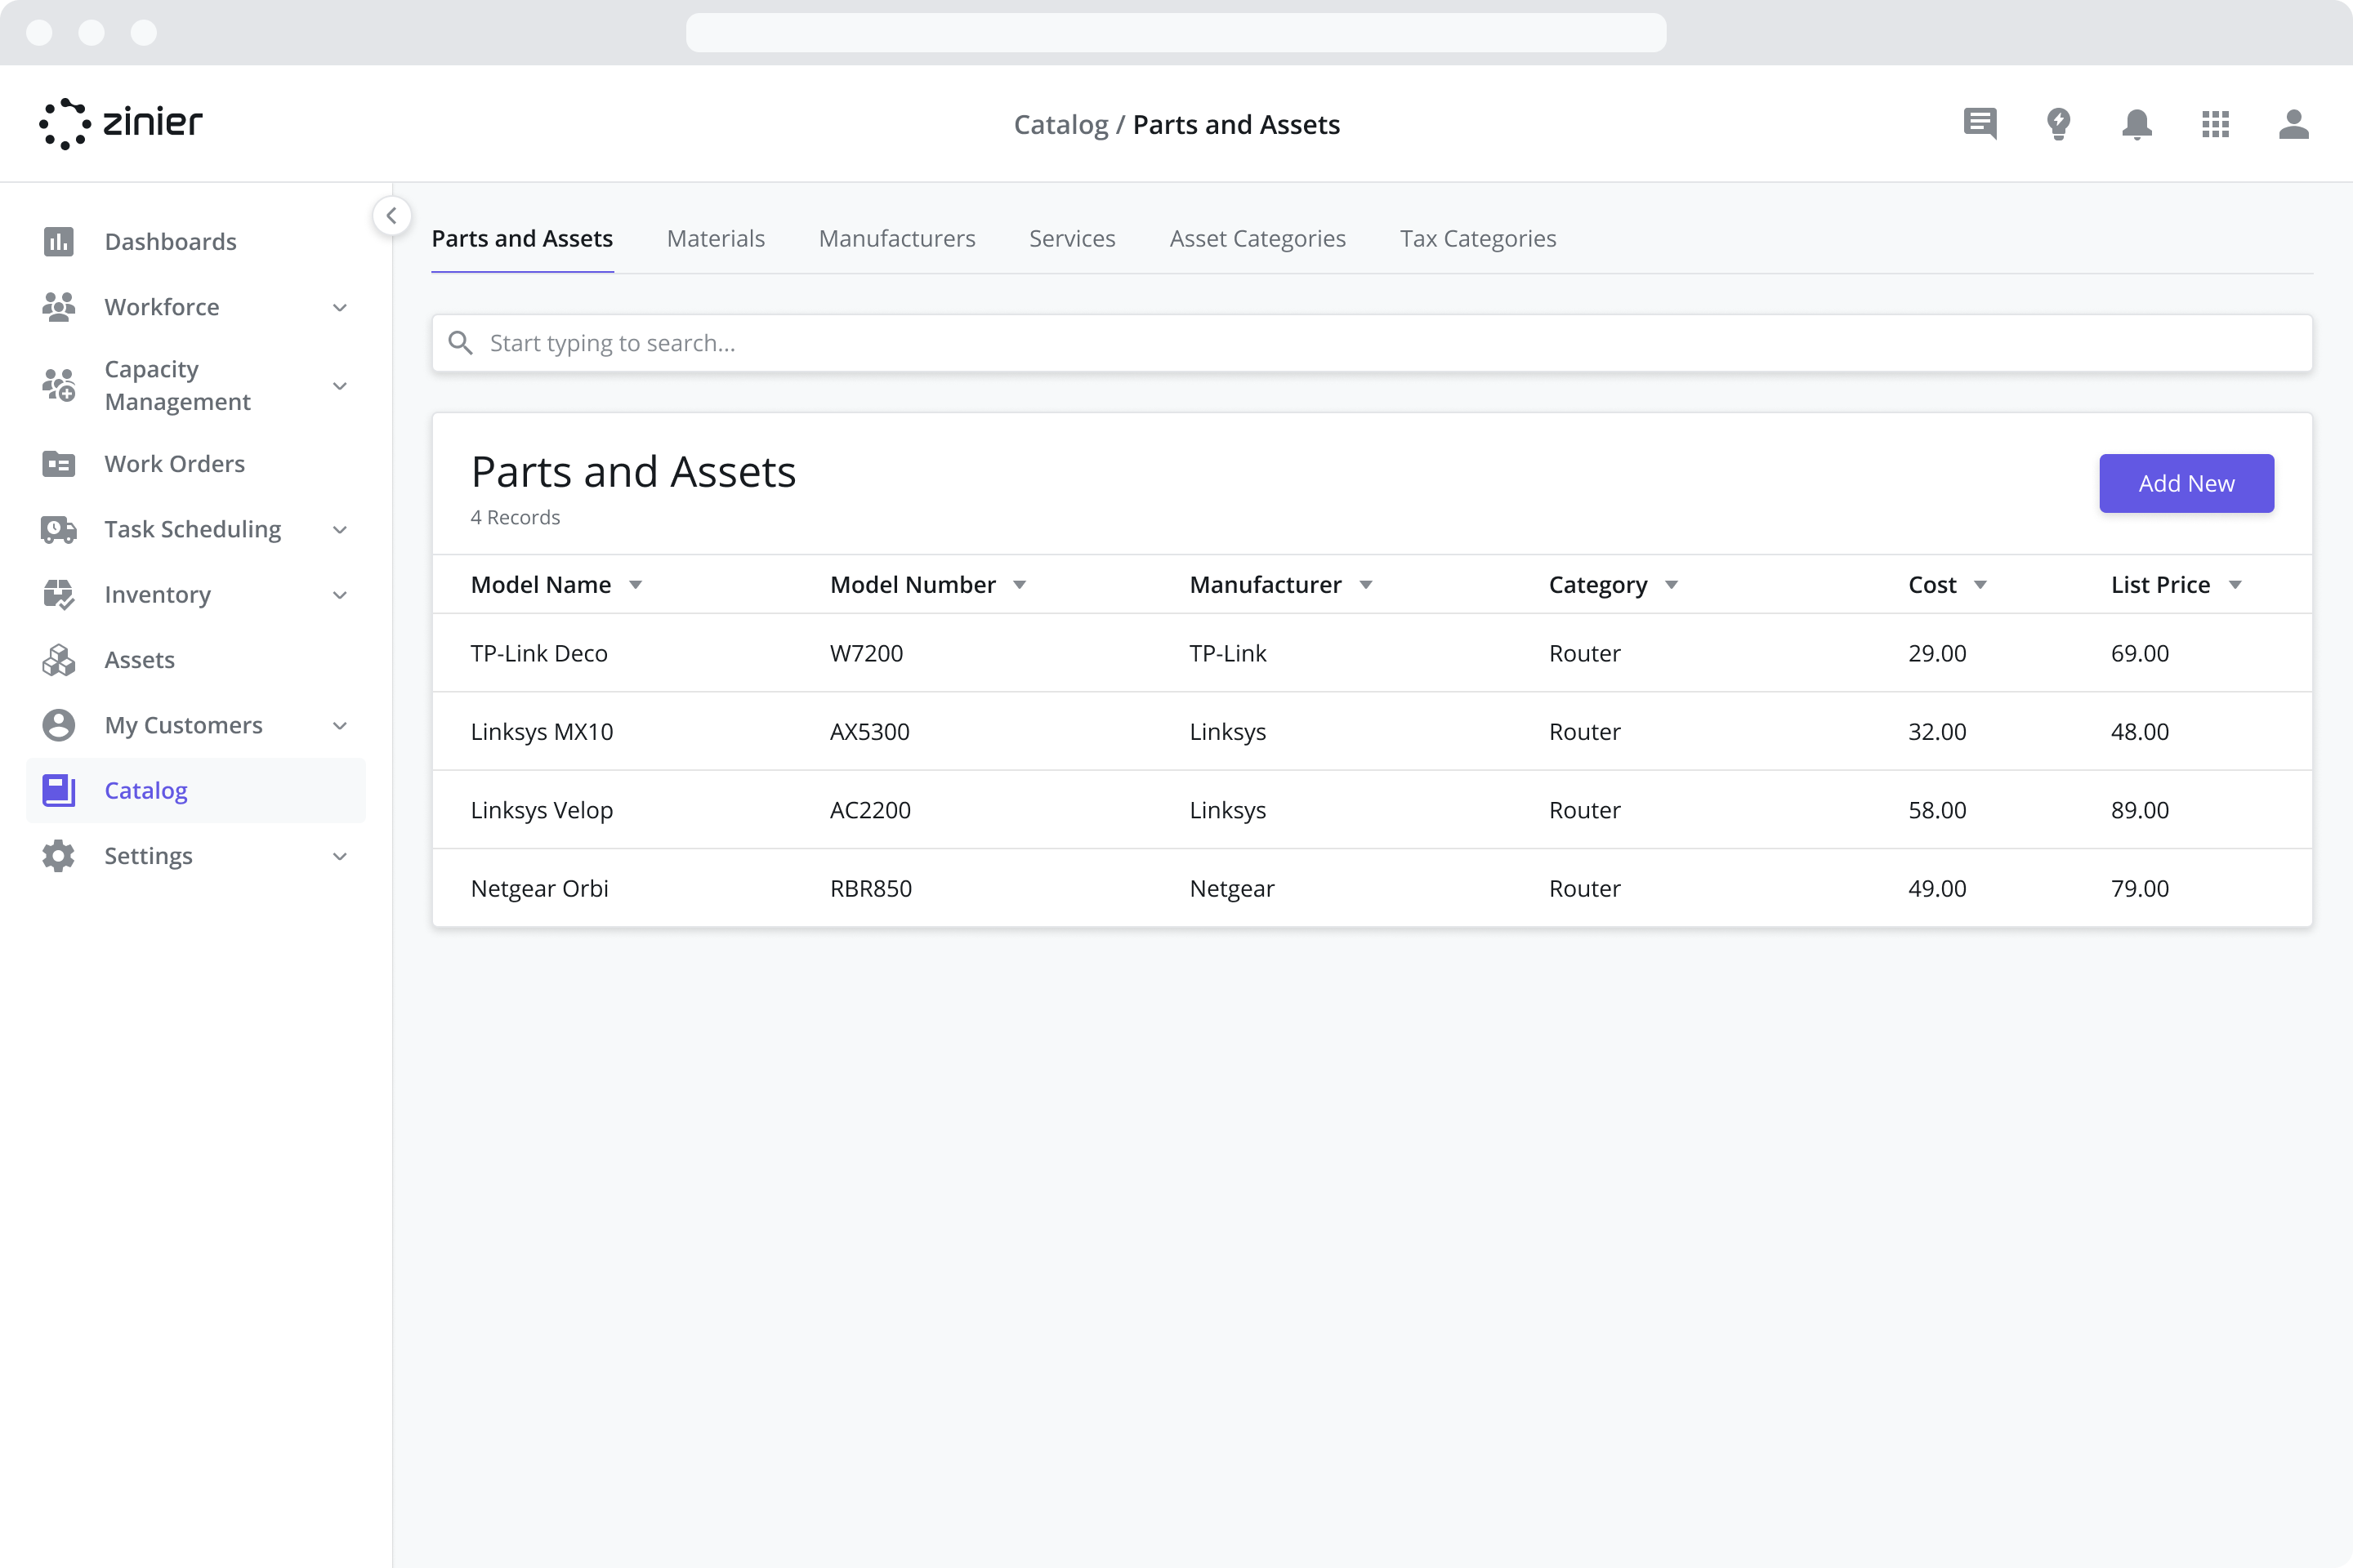Open the notifications bell
This screenshot has height=1568, width=2353.
[x=2137, y=124]
